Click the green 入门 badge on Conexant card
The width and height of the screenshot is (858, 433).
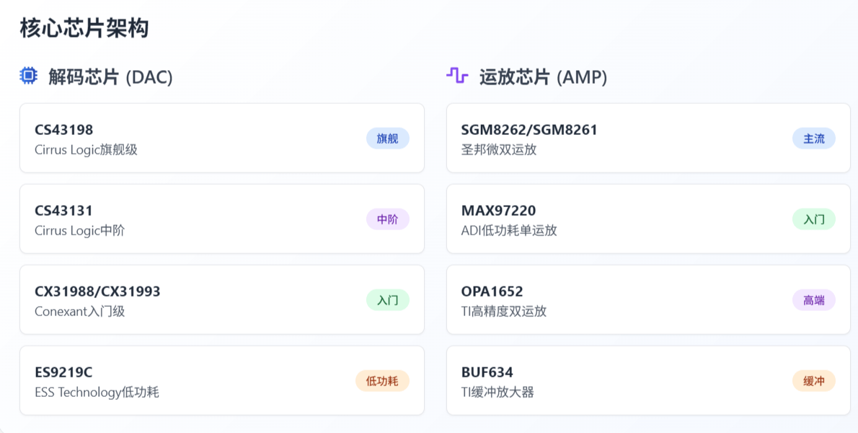pos(387,300)
